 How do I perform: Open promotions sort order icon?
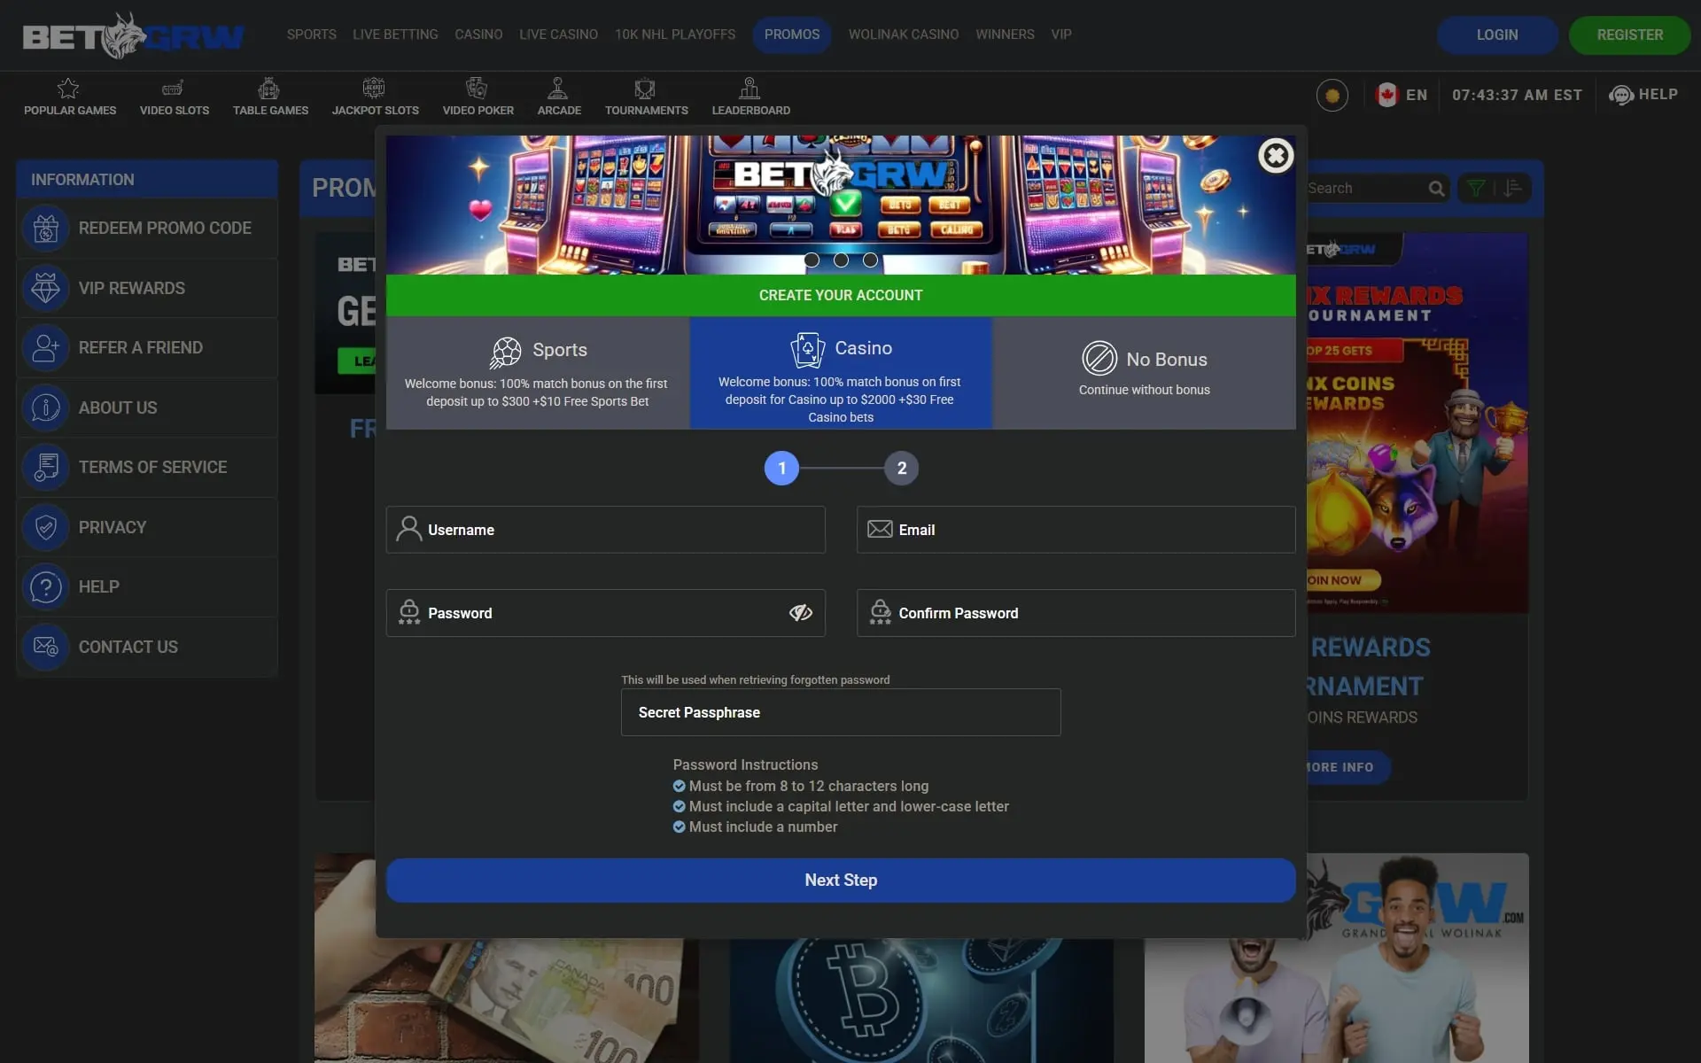click(1513, 189)
